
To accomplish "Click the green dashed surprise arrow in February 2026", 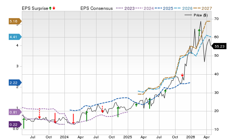I will coord(199,32).
